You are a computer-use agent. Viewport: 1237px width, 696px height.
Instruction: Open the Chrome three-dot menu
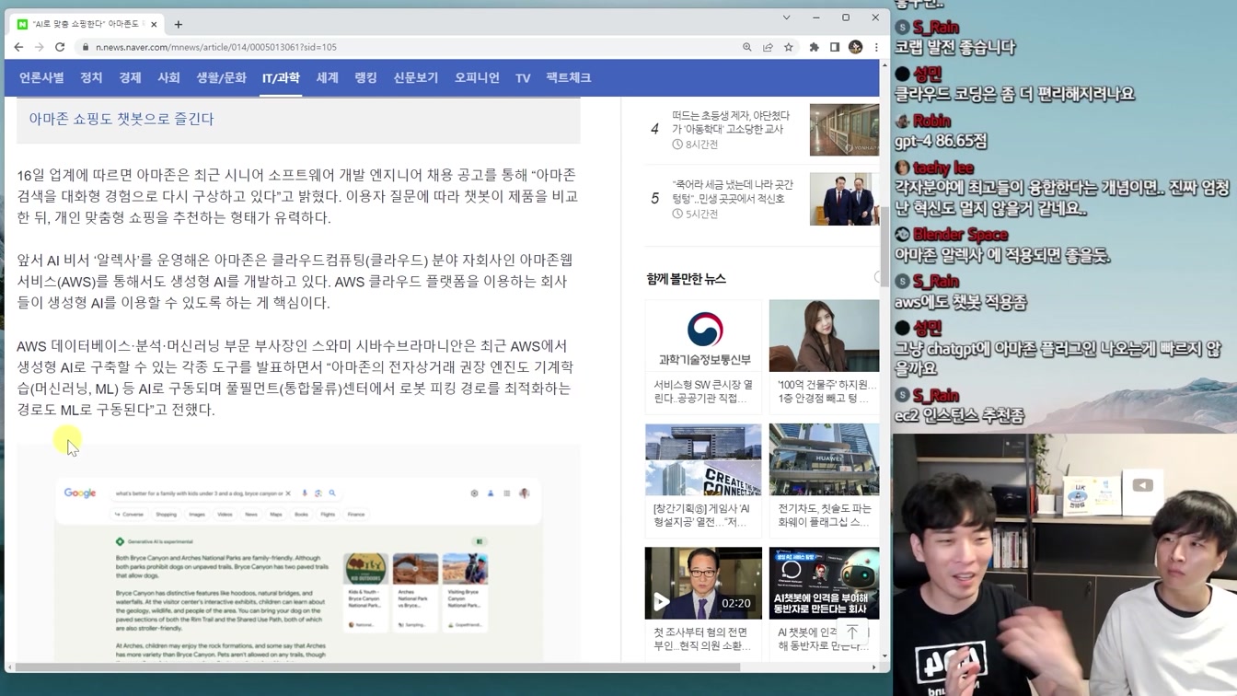[876, 47]
